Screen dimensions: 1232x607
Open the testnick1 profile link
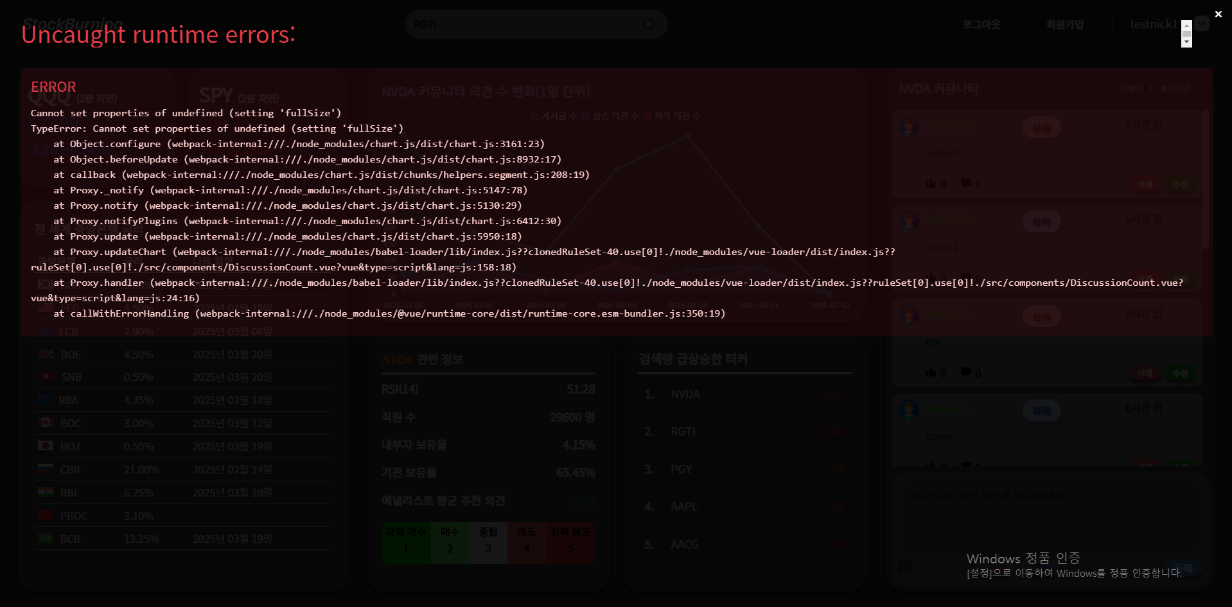(1154, 24)
